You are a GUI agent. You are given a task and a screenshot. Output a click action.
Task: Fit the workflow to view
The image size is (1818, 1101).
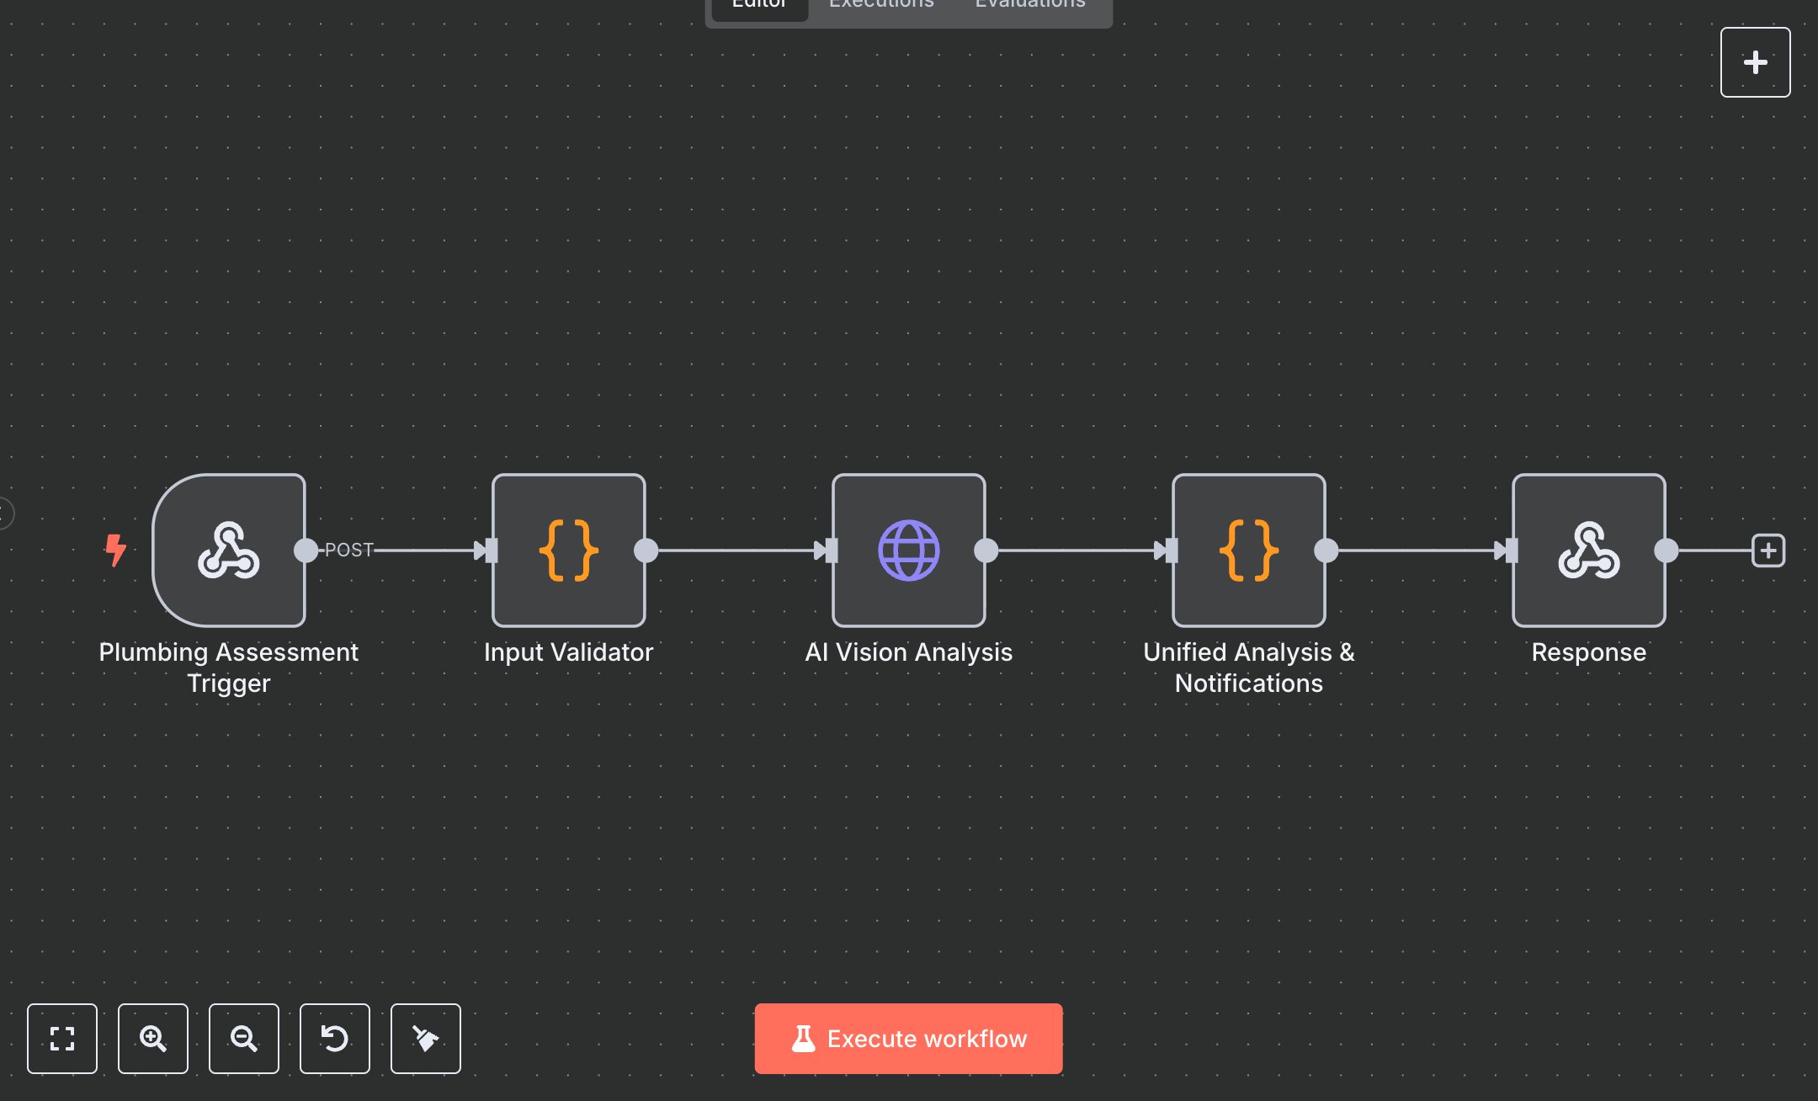click(62, 1039)
